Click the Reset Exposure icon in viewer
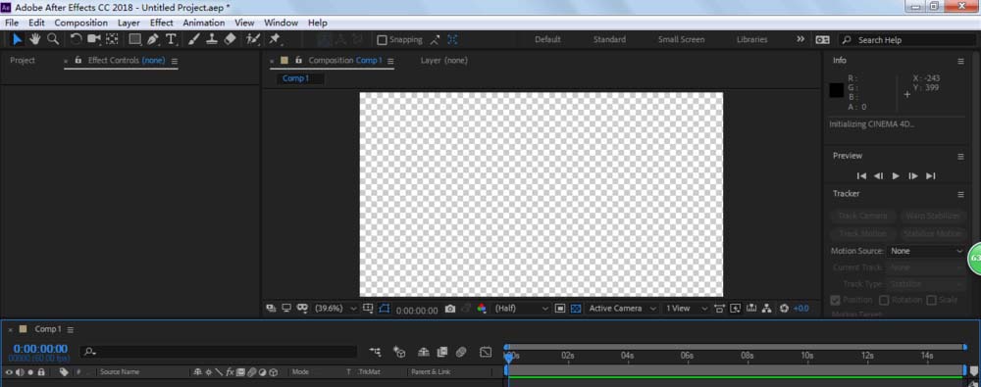 tap(785, 309)
